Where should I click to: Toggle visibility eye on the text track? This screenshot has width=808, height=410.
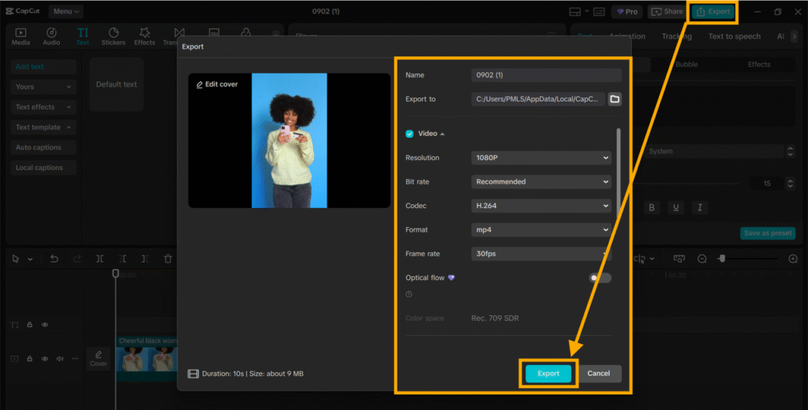[45, 324]
